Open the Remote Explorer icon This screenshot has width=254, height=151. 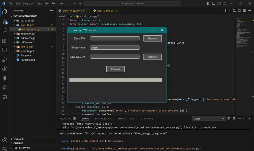[x=5, y=50]
